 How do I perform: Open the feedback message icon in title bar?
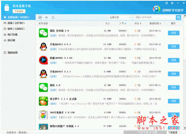[x=167, y=3]
